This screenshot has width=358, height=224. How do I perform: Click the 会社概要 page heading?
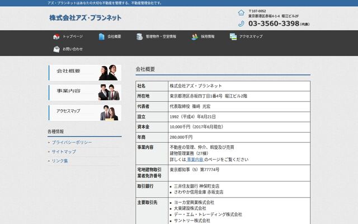click(x=145, y=69)
